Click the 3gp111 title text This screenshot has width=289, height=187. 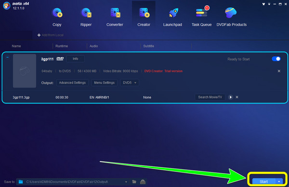(x=47, y=59)
